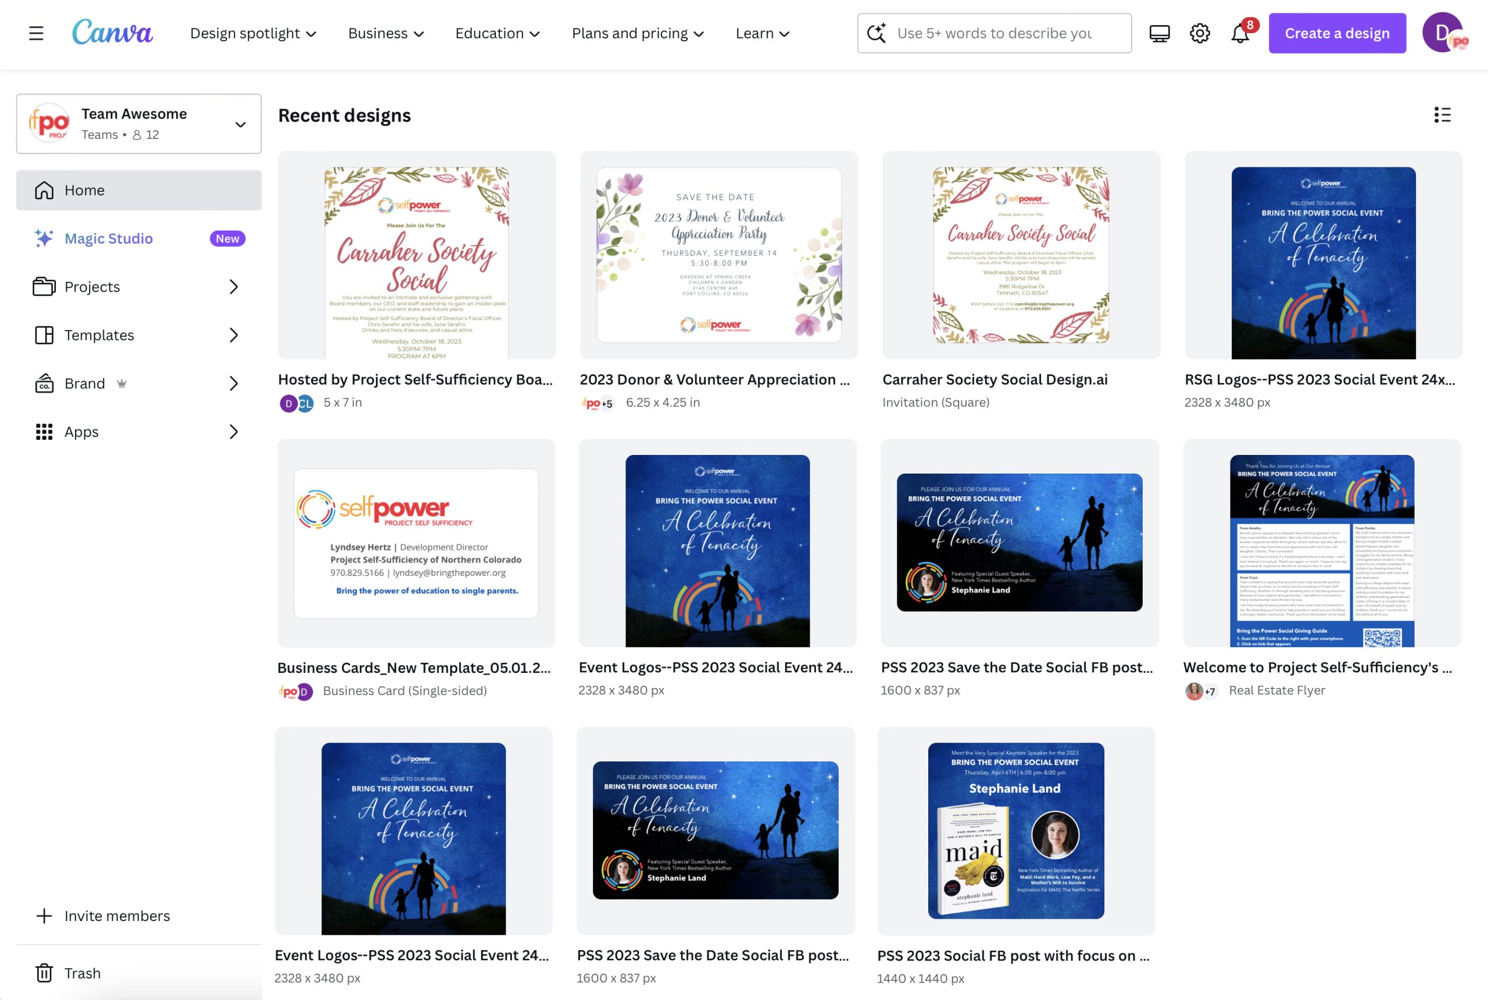Open the Carraher Society Social Design.ai thumbnail
1488x1000 pixels.
1021,255
